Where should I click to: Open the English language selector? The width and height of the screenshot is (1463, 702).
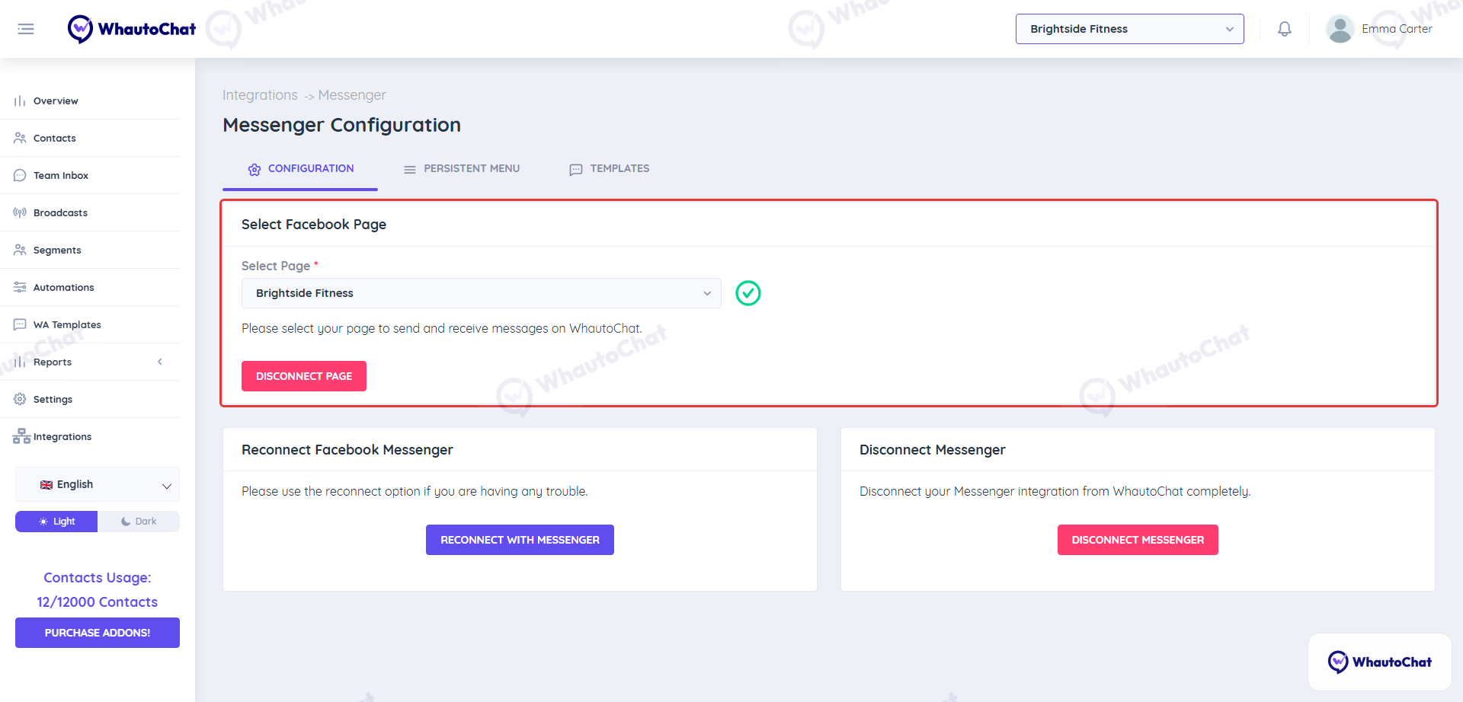(98, 484)
